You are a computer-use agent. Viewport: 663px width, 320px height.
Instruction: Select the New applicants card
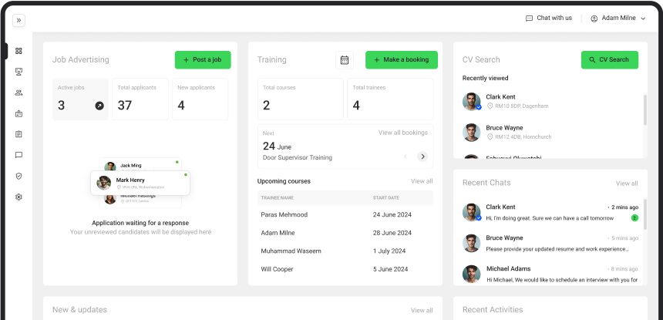tap(200, 99)
